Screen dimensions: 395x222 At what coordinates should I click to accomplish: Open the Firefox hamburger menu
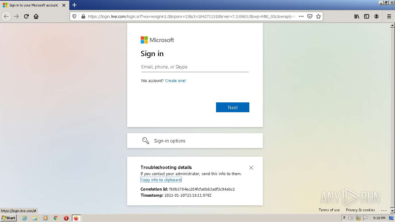coord(389,16)
